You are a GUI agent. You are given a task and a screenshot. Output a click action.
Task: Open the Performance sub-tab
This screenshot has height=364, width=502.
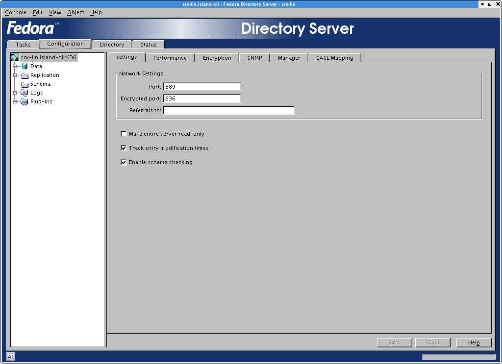(170, 58)
